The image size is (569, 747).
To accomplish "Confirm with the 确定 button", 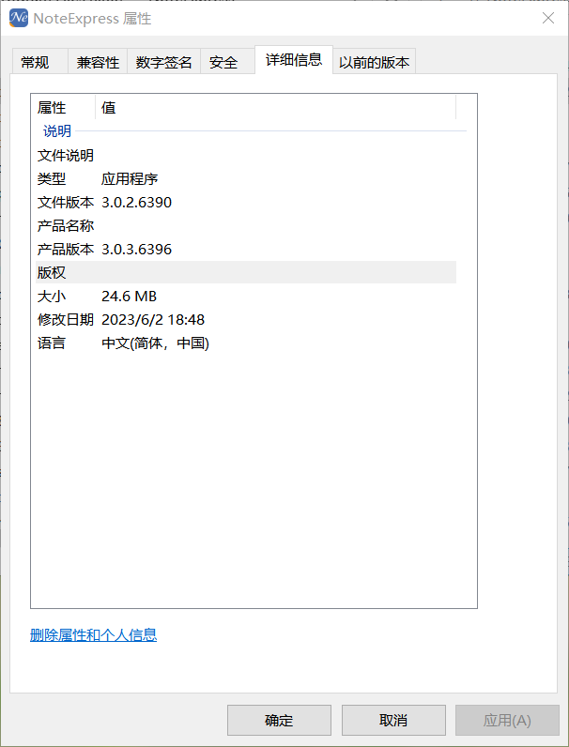I will click(279, 720).
